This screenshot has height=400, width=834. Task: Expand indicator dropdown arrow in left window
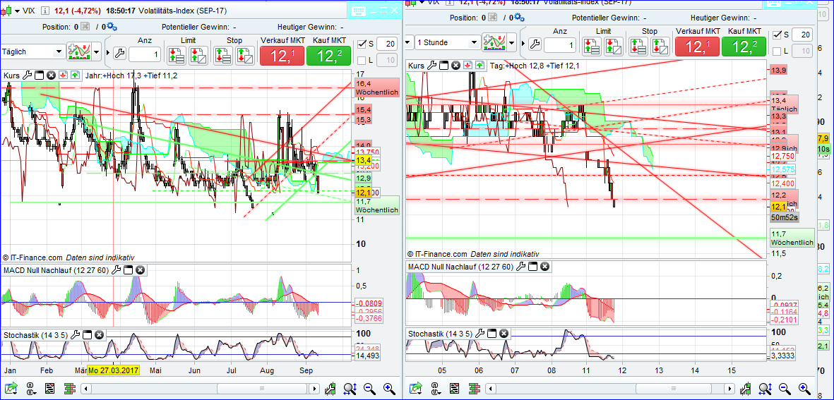(x=96, y=52)
